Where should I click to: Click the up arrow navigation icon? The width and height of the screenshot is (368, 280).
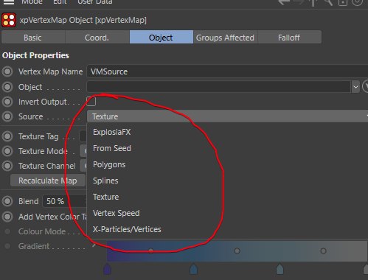tap(313, 2)
